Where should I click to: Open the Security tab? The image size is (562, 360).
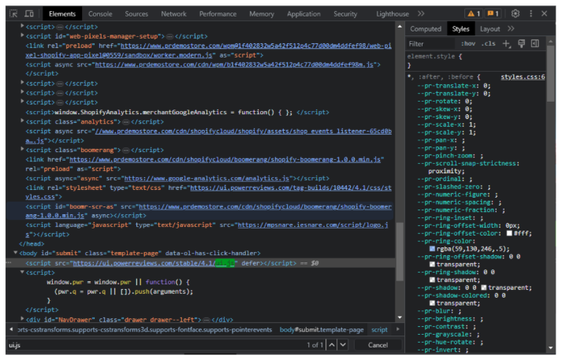345,14
